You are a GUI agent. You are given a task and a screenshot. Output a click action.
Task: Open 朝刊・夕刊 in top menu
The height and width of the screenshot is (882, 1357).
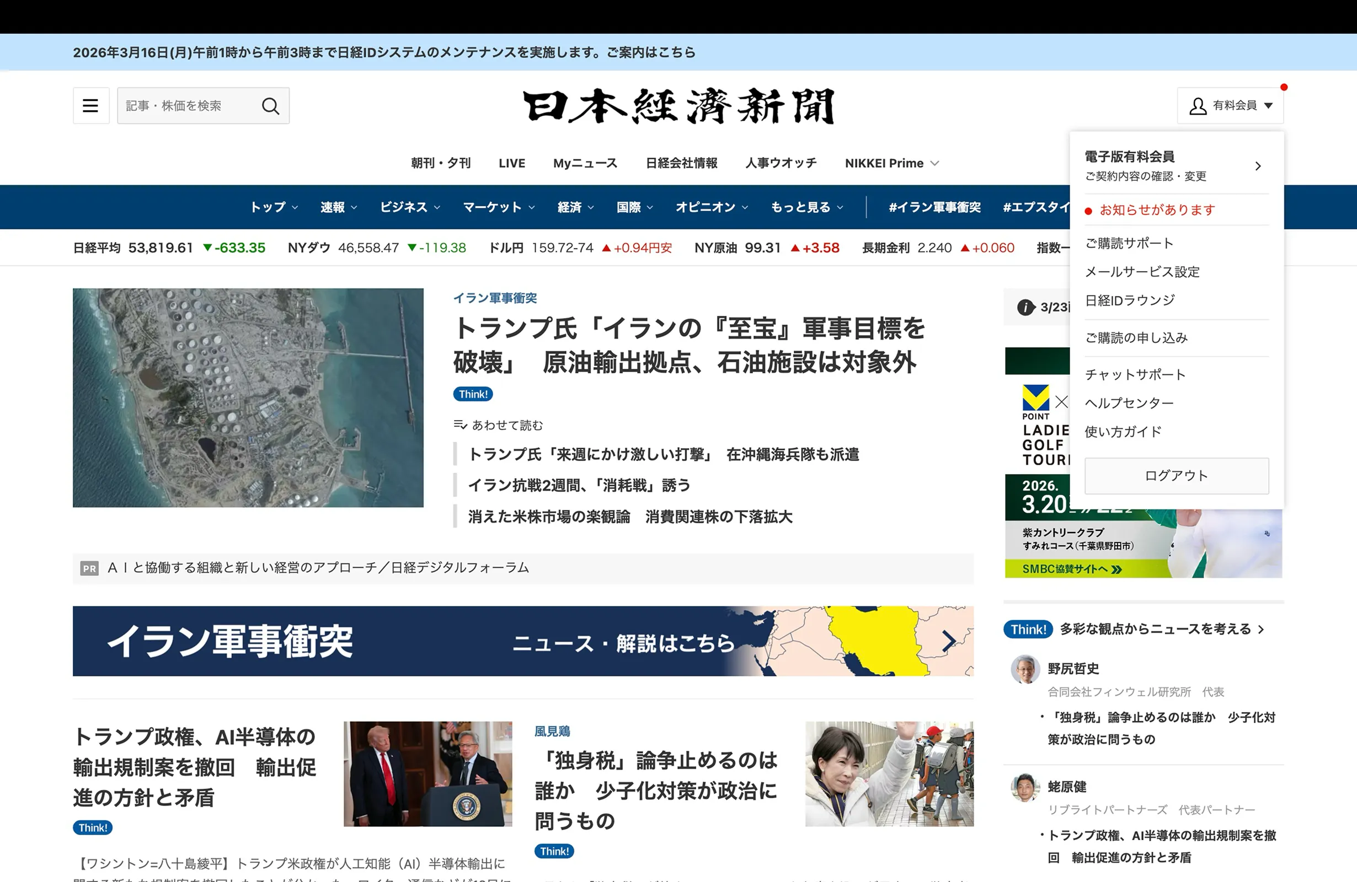tap(441, 163)
